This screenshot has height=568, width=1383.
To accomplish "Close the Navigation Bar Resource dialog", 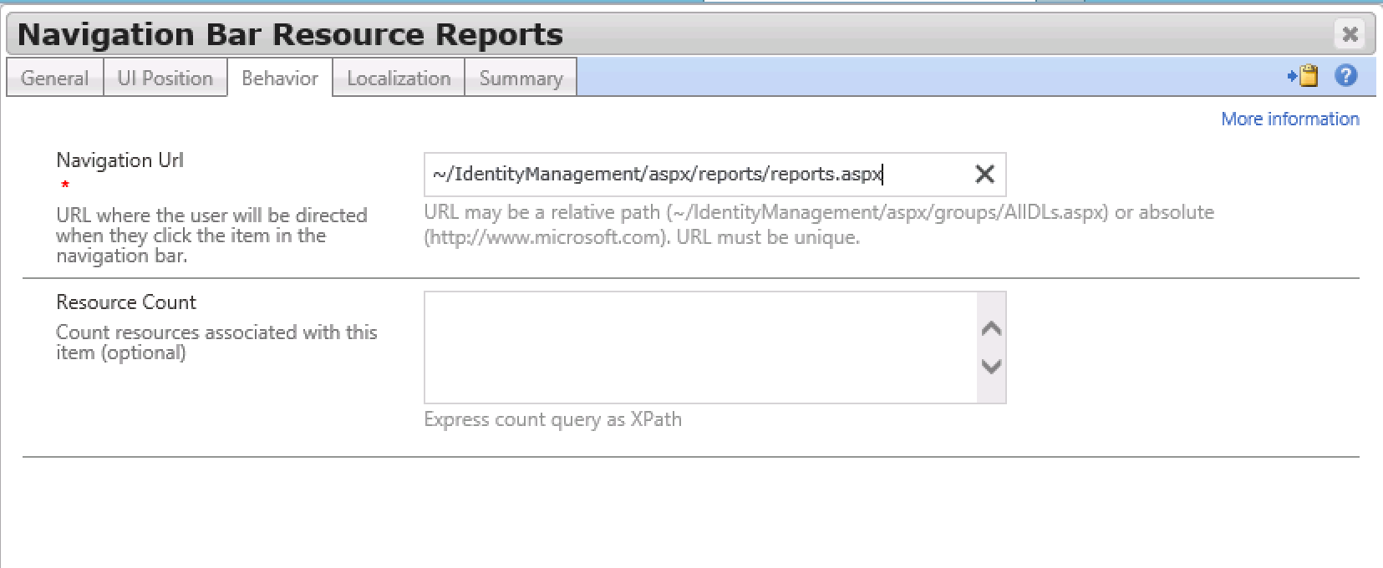I will pyautogui.click(x=1349, y=34).
